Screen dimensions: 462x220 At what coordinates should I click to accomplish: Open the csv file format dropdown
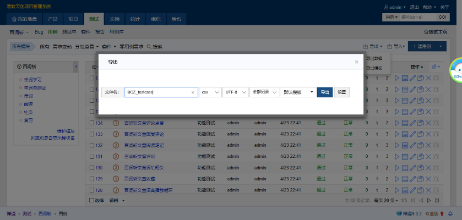click(210, 92)
